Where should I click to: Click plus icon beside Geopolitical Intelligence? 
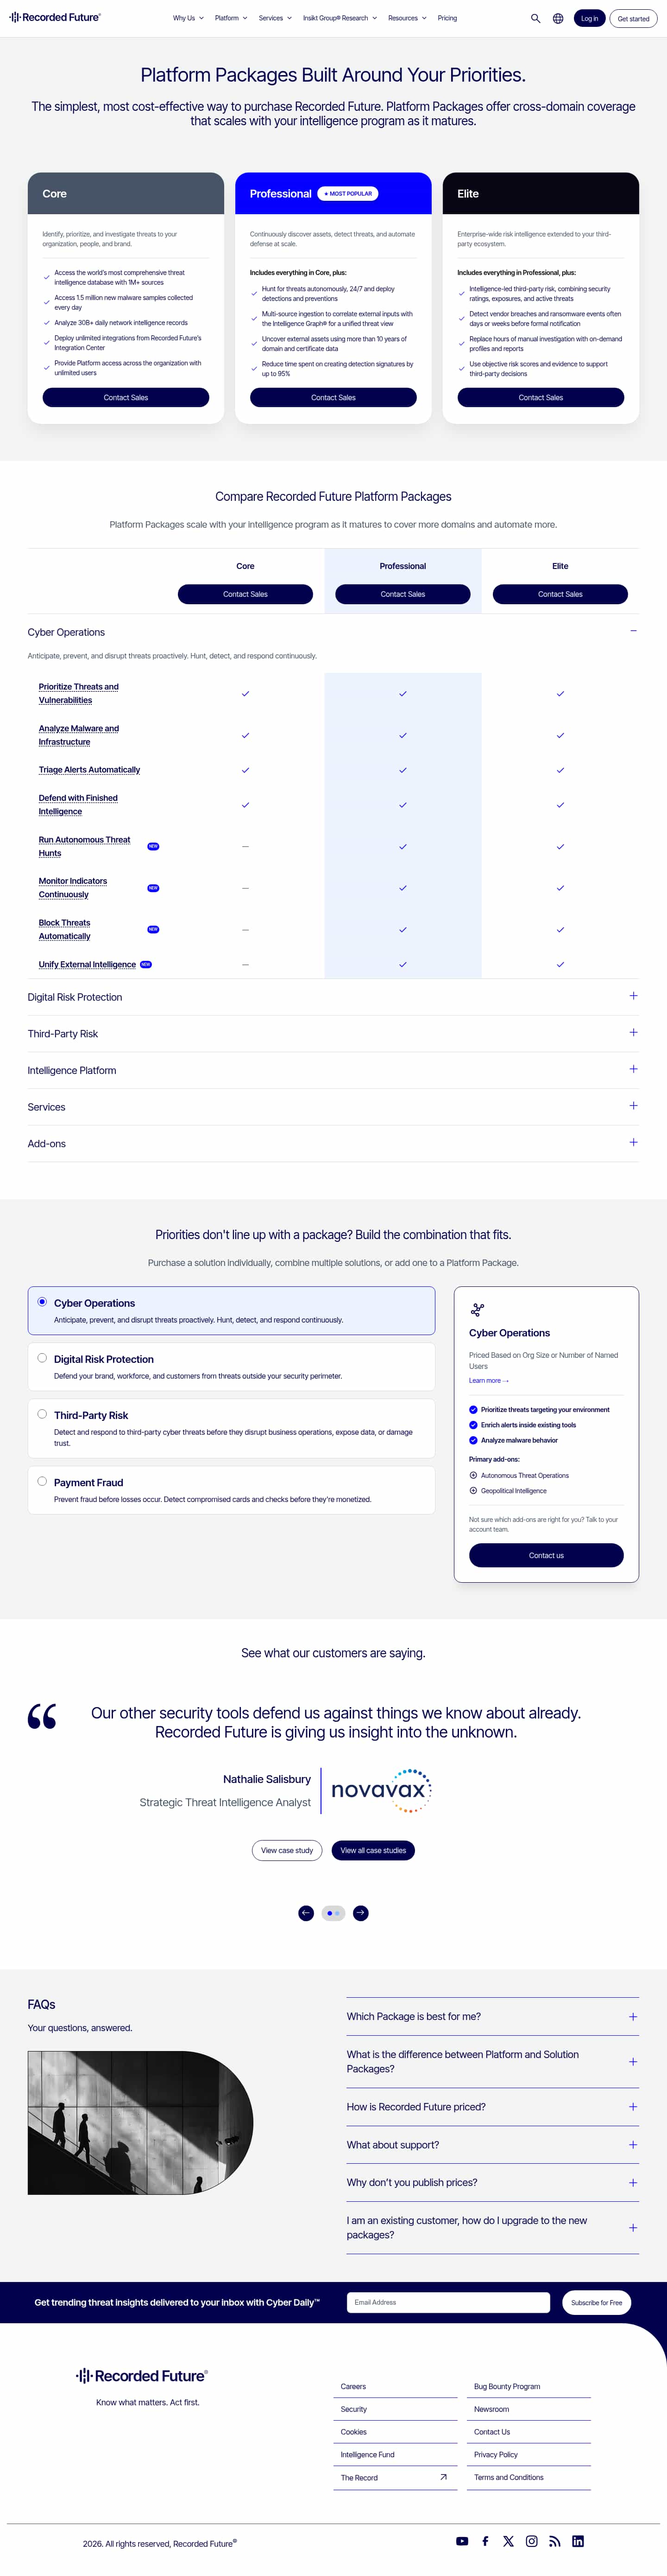(x=473, y=1490)
